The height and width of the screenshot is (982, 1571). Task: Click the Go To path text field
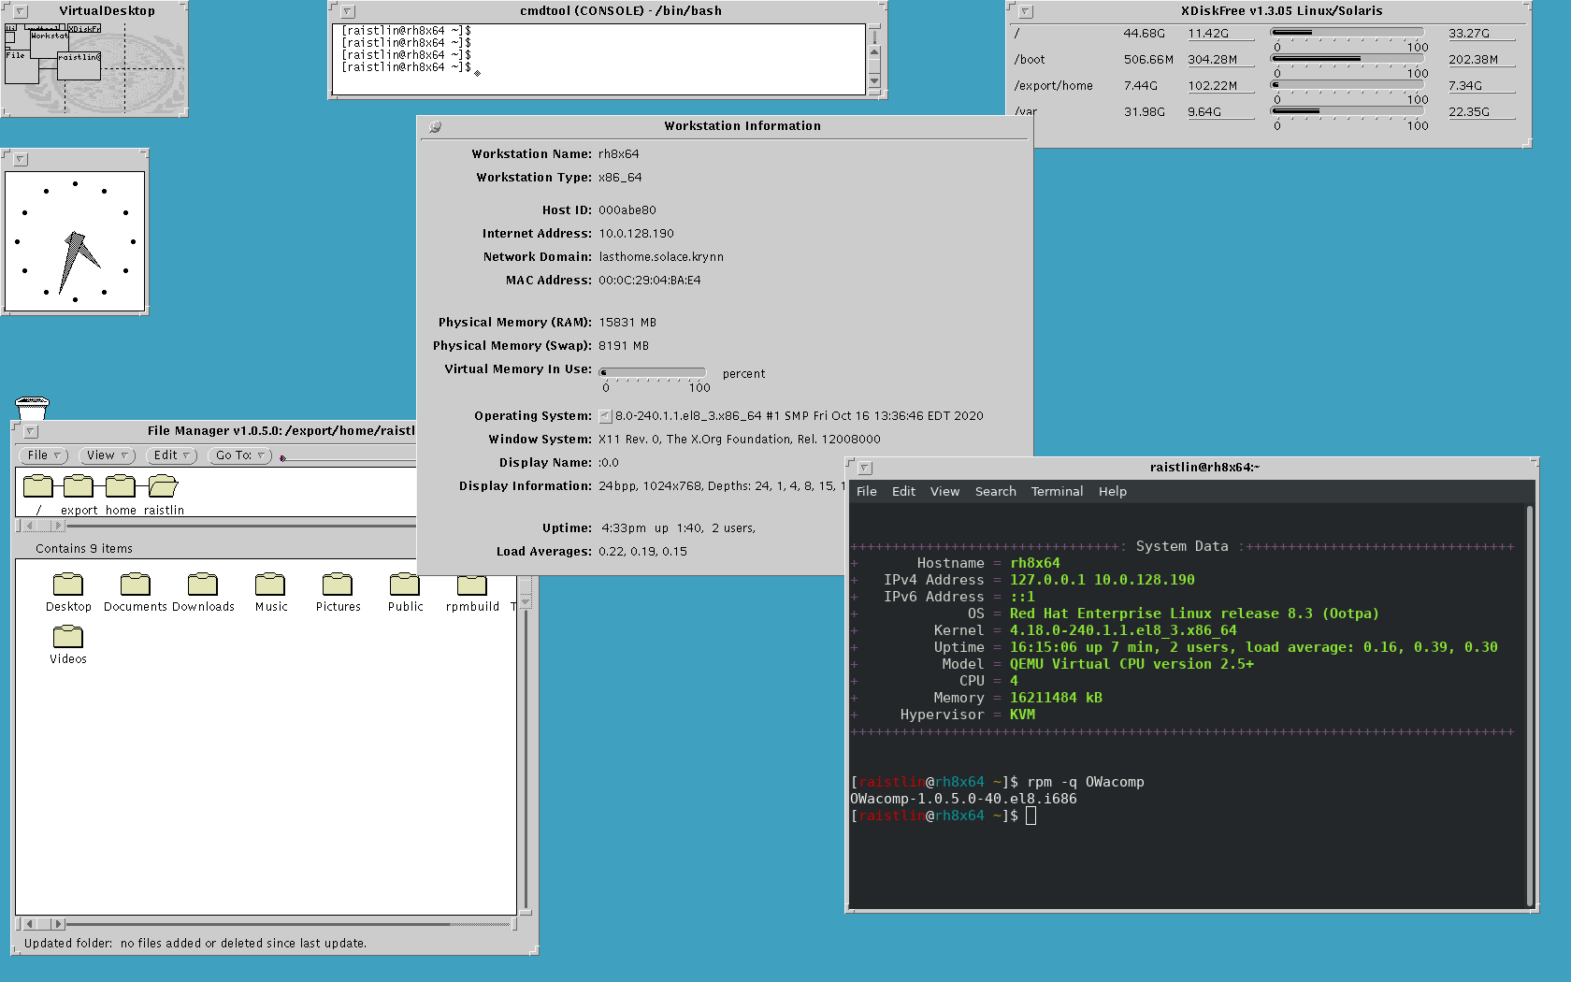pos(346,457)
